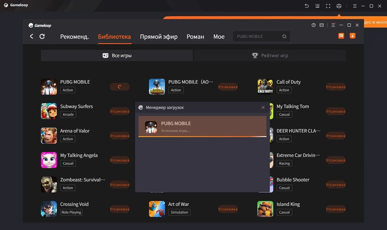Open My Talking Angela icon

tap(49, 160)
